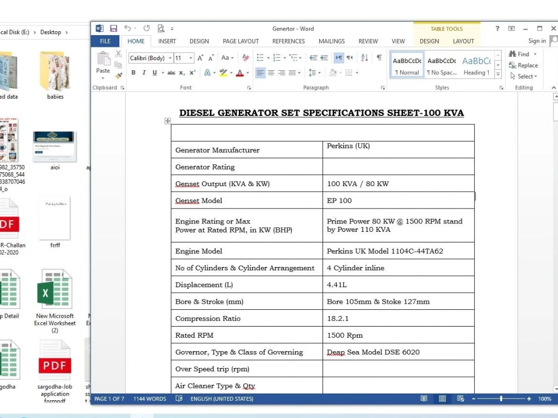Image resolution: width=558 pixels, height=418 pixels.
Task: Click the table move handle
Action: point(167,121)
